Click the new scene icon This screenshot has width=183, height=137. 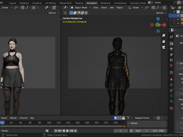pos(179,3)
